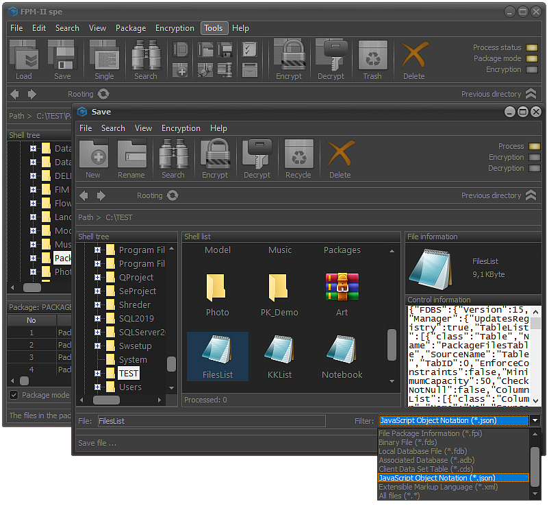Click Package mode indicator in main window

(531, 58)
